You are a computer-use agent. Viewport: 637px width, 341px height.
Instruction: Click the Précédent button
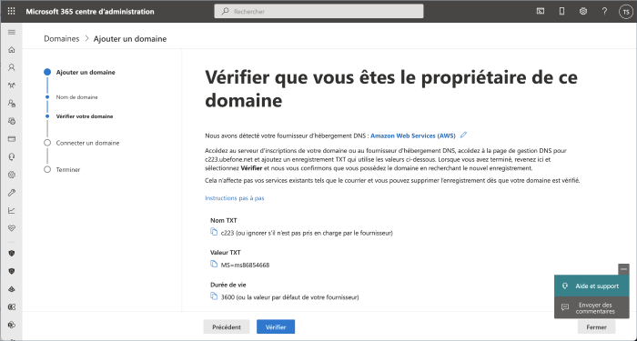tap(227, 326)
